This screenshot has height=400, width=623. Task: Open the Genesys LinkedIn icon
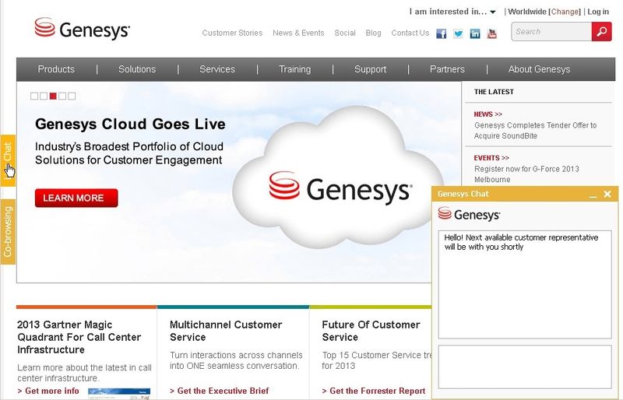(x=475, y=33)
